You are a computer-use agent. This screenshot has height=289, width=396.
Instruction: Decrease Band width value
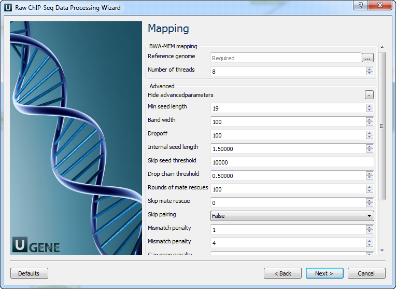[x=369, y=123]
